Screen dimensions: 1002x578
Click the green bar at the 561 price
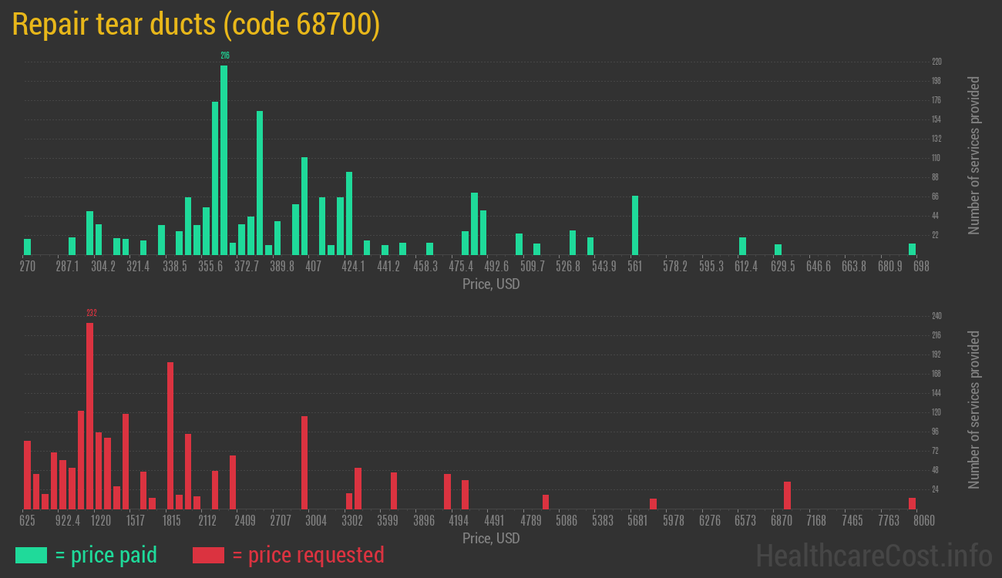[635, 225]
